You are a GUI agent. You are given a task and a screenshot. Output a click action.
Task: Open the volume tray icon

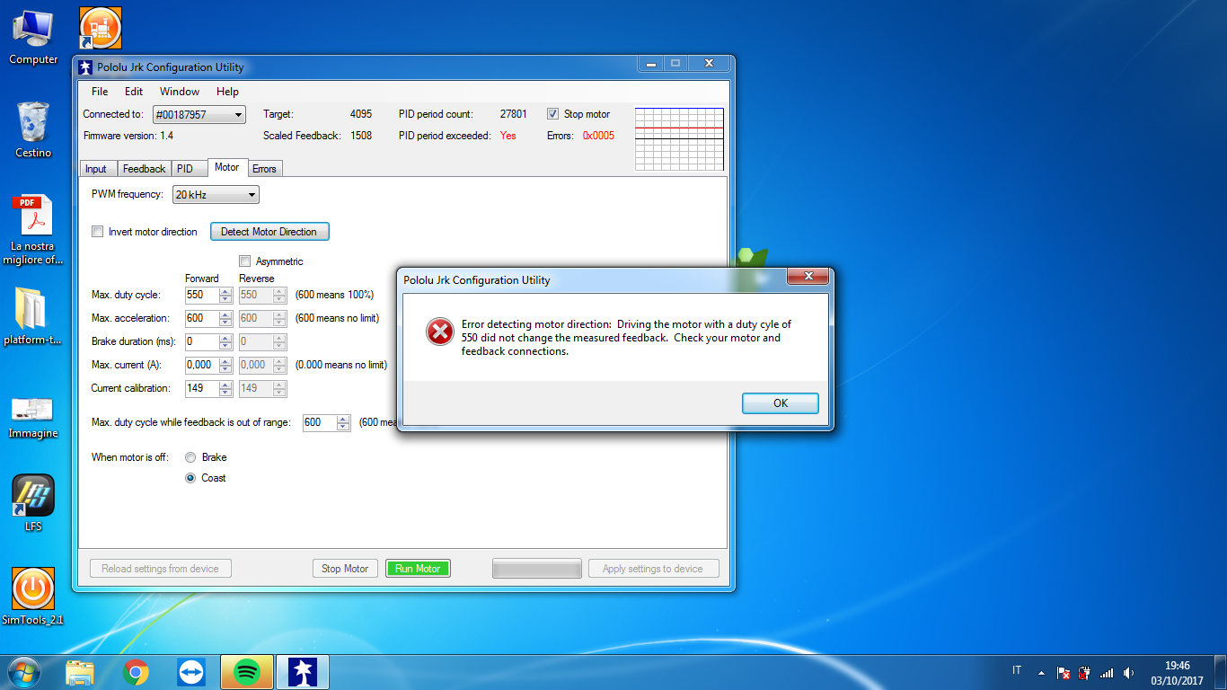[x=1128, y=672]
